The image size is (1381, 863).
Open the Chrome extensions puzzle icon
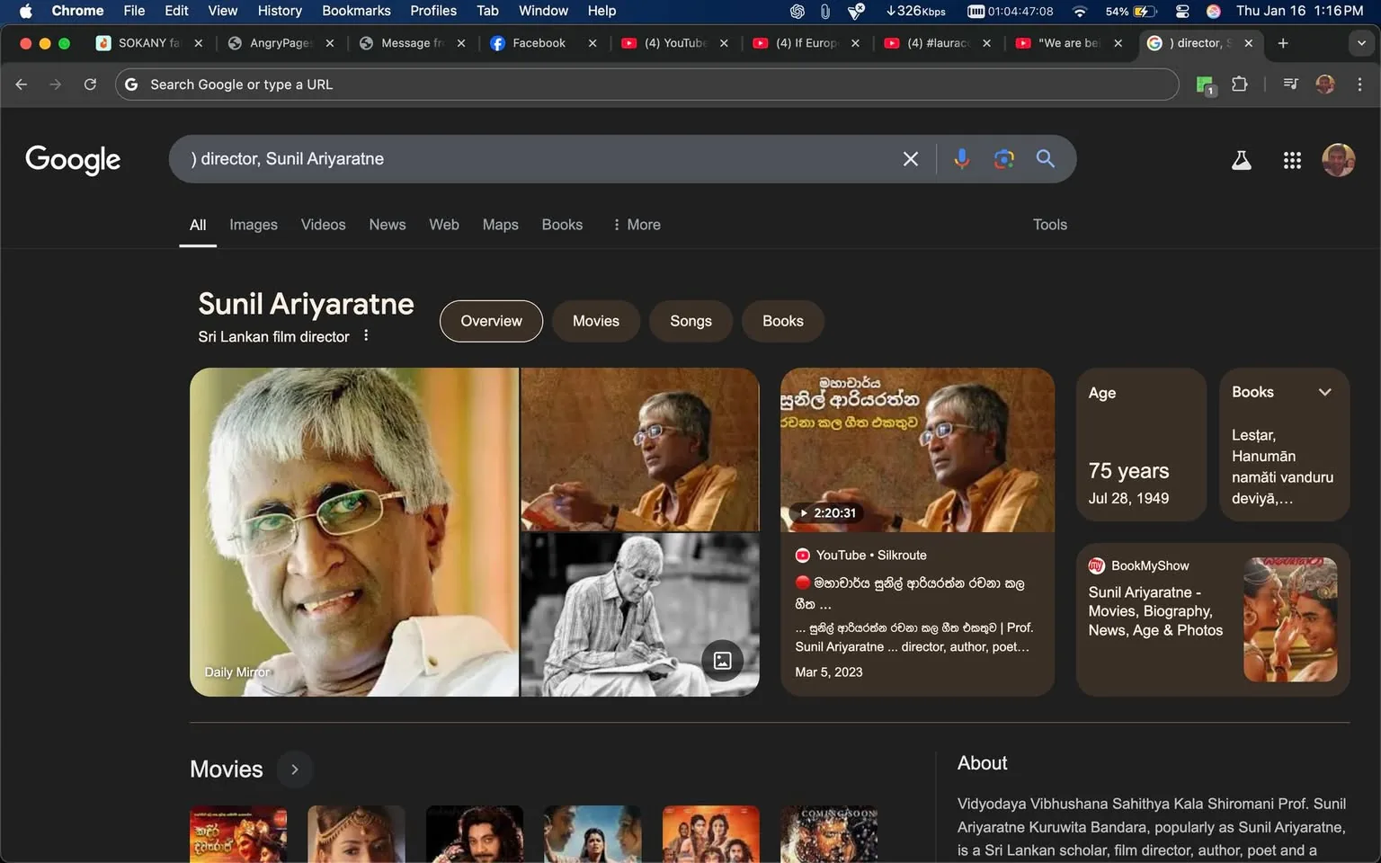click(1239, 84)
